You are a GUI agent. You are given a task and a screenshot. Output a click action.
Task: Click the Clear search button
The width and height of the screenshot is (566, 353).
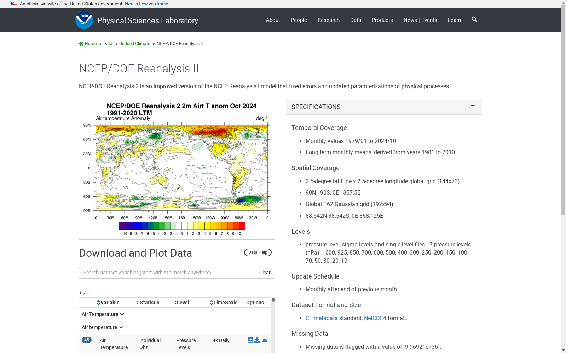coord(265,273)
